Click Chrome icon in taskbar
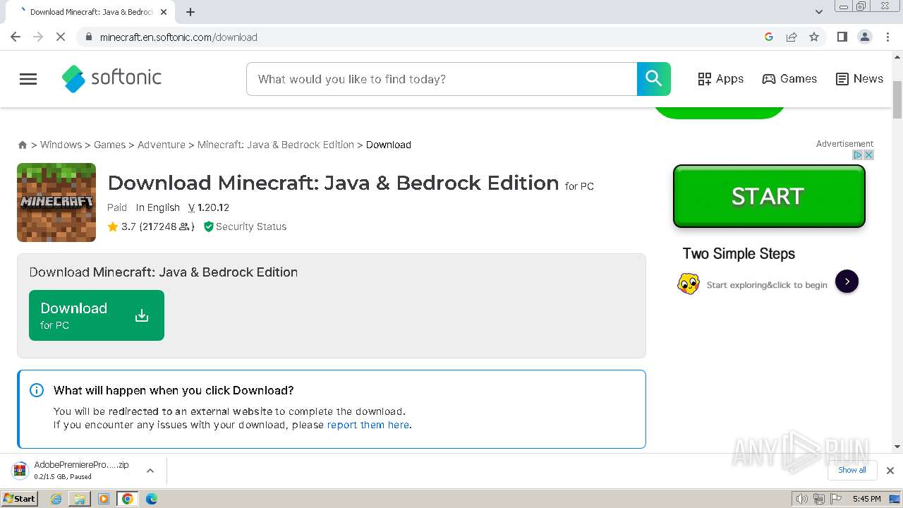The height and width of the screenshot is (508, 903). (x=128, y=499)
